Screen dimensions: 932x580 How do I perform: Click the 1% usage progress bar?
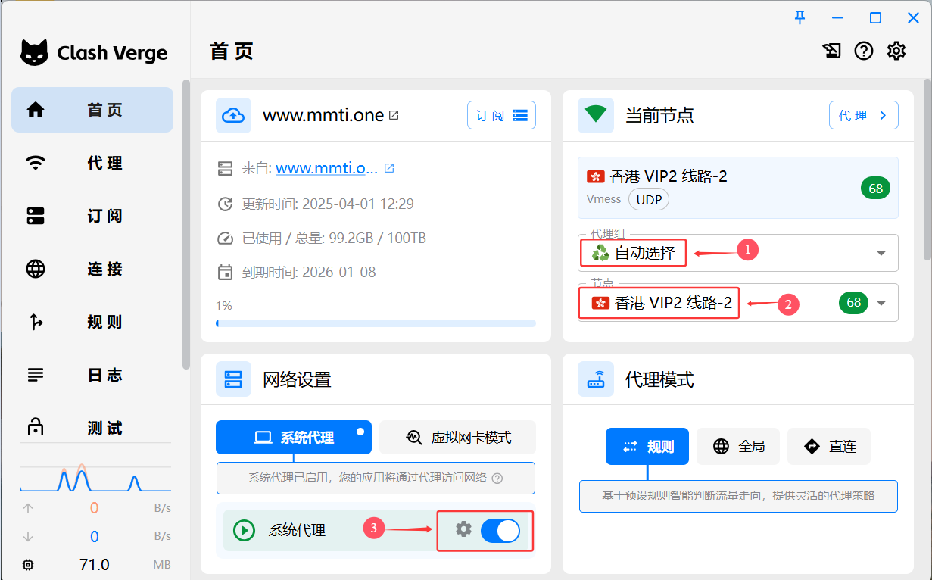click(x=376, y=323)
